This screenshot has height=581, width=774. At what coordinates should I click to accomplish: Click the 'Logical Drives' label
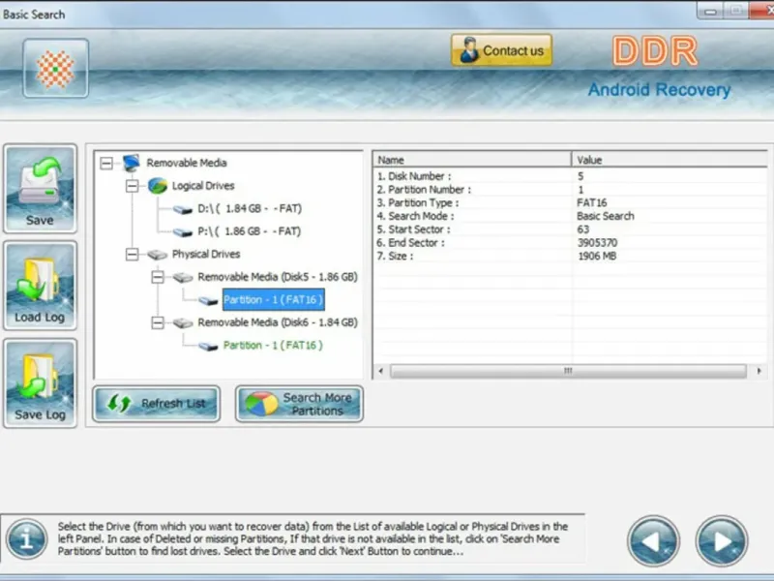click(x=203, y=186)
